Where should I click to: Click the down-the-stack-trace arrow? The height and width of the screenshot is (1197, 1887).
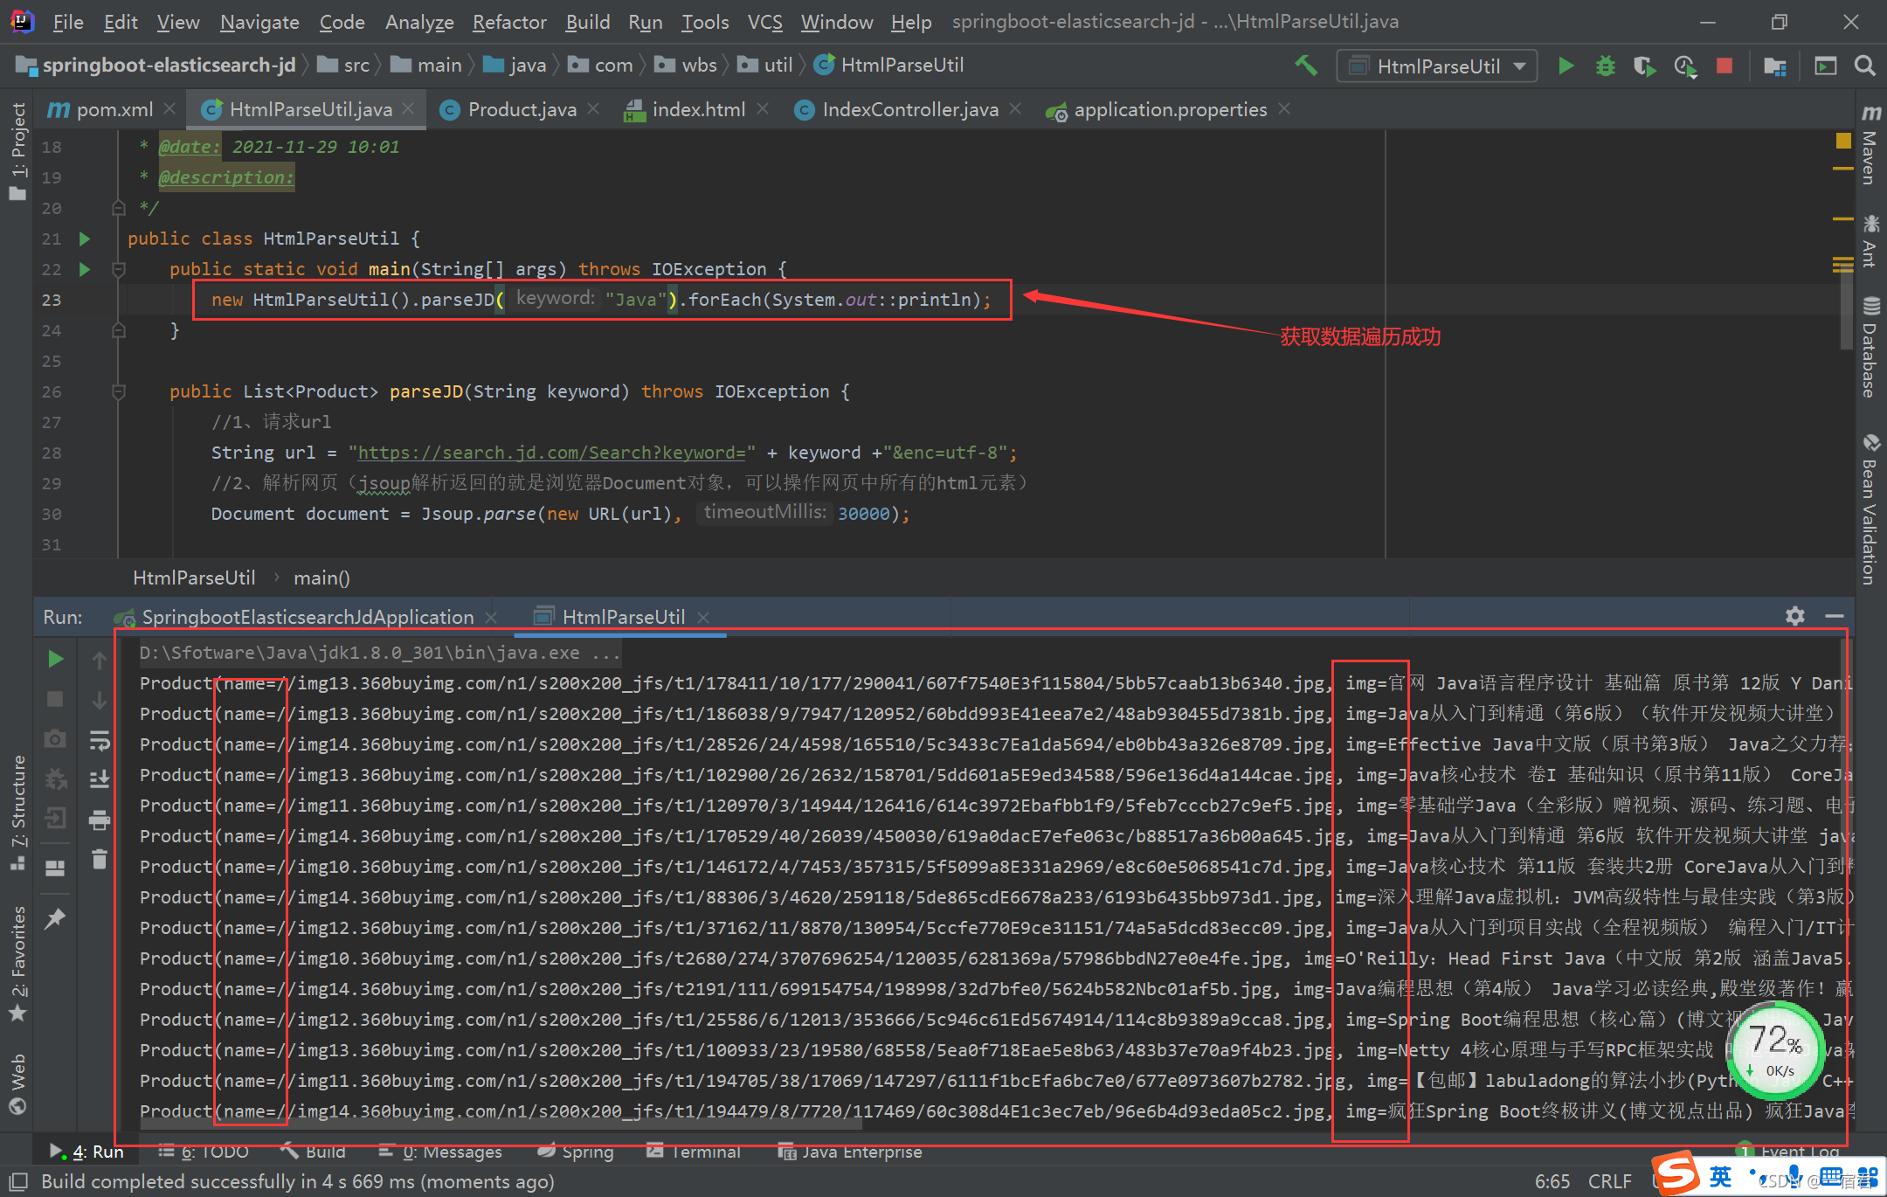click(x=100, y=701)
